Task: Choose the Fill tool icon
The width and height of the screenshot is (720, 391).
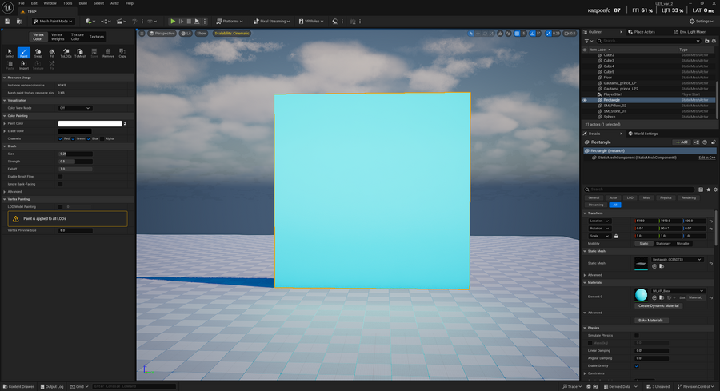Action: coord(52,53)
